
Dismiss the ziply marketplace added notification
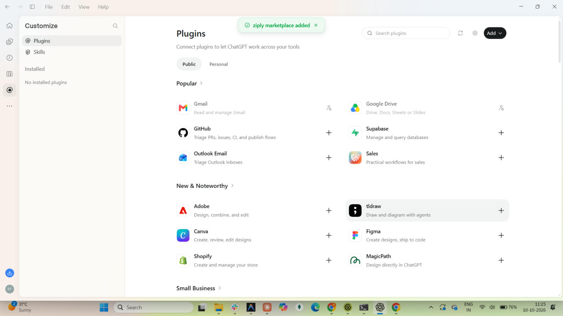click(316, 25)
